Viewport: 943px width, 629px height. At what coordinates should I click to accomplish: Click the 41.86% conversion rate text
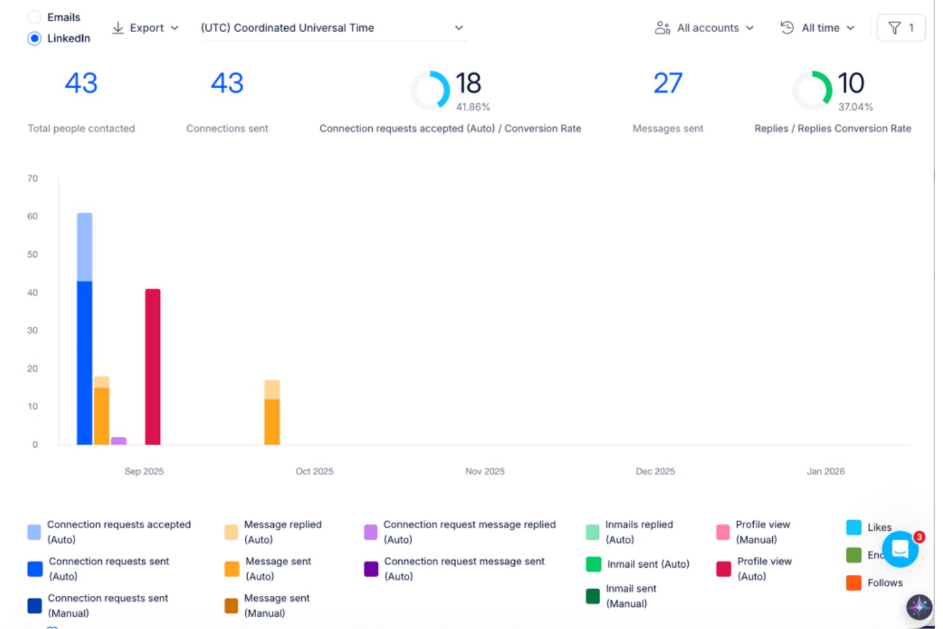pos(473,107)
